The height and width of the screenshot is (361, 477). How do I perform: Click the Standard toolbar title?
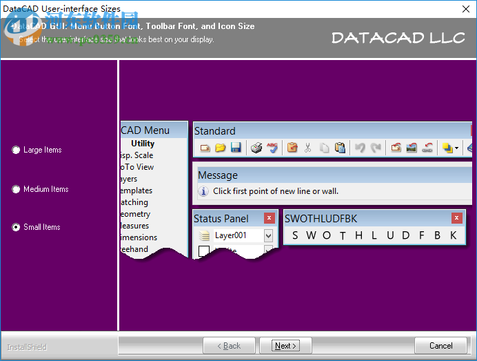(215, 131)
